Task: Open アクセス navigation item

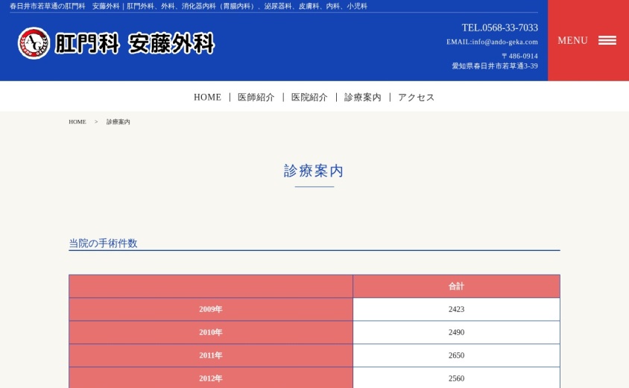Action: (x=416, y=97)
